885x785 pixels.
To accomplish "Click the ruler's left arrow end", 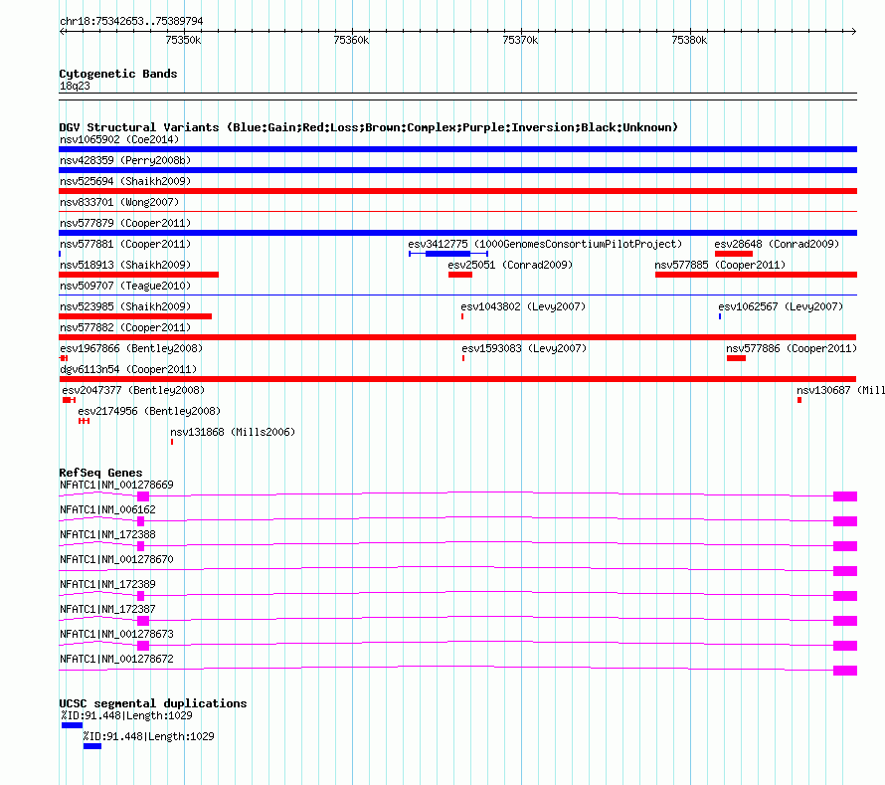I will click(x=63, y=32).
